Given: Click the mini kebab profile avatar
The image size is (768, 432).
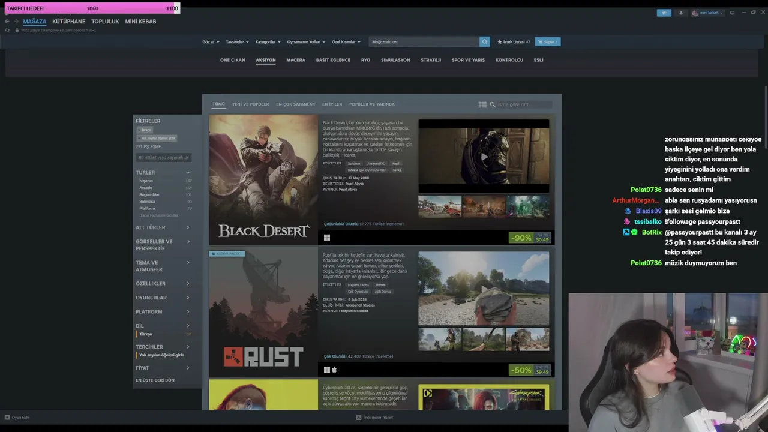Looking at the screenshot, I should [x=695, y=13].
